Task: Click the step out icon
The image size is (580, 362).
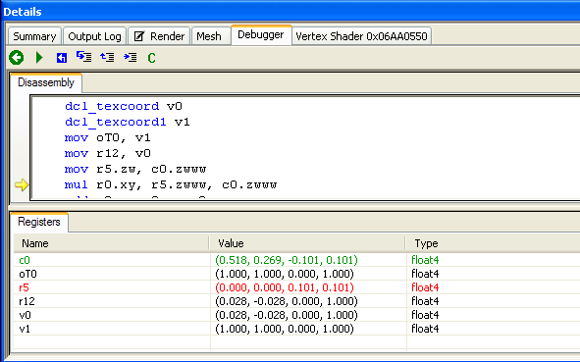Action: [x=107, y=57]
